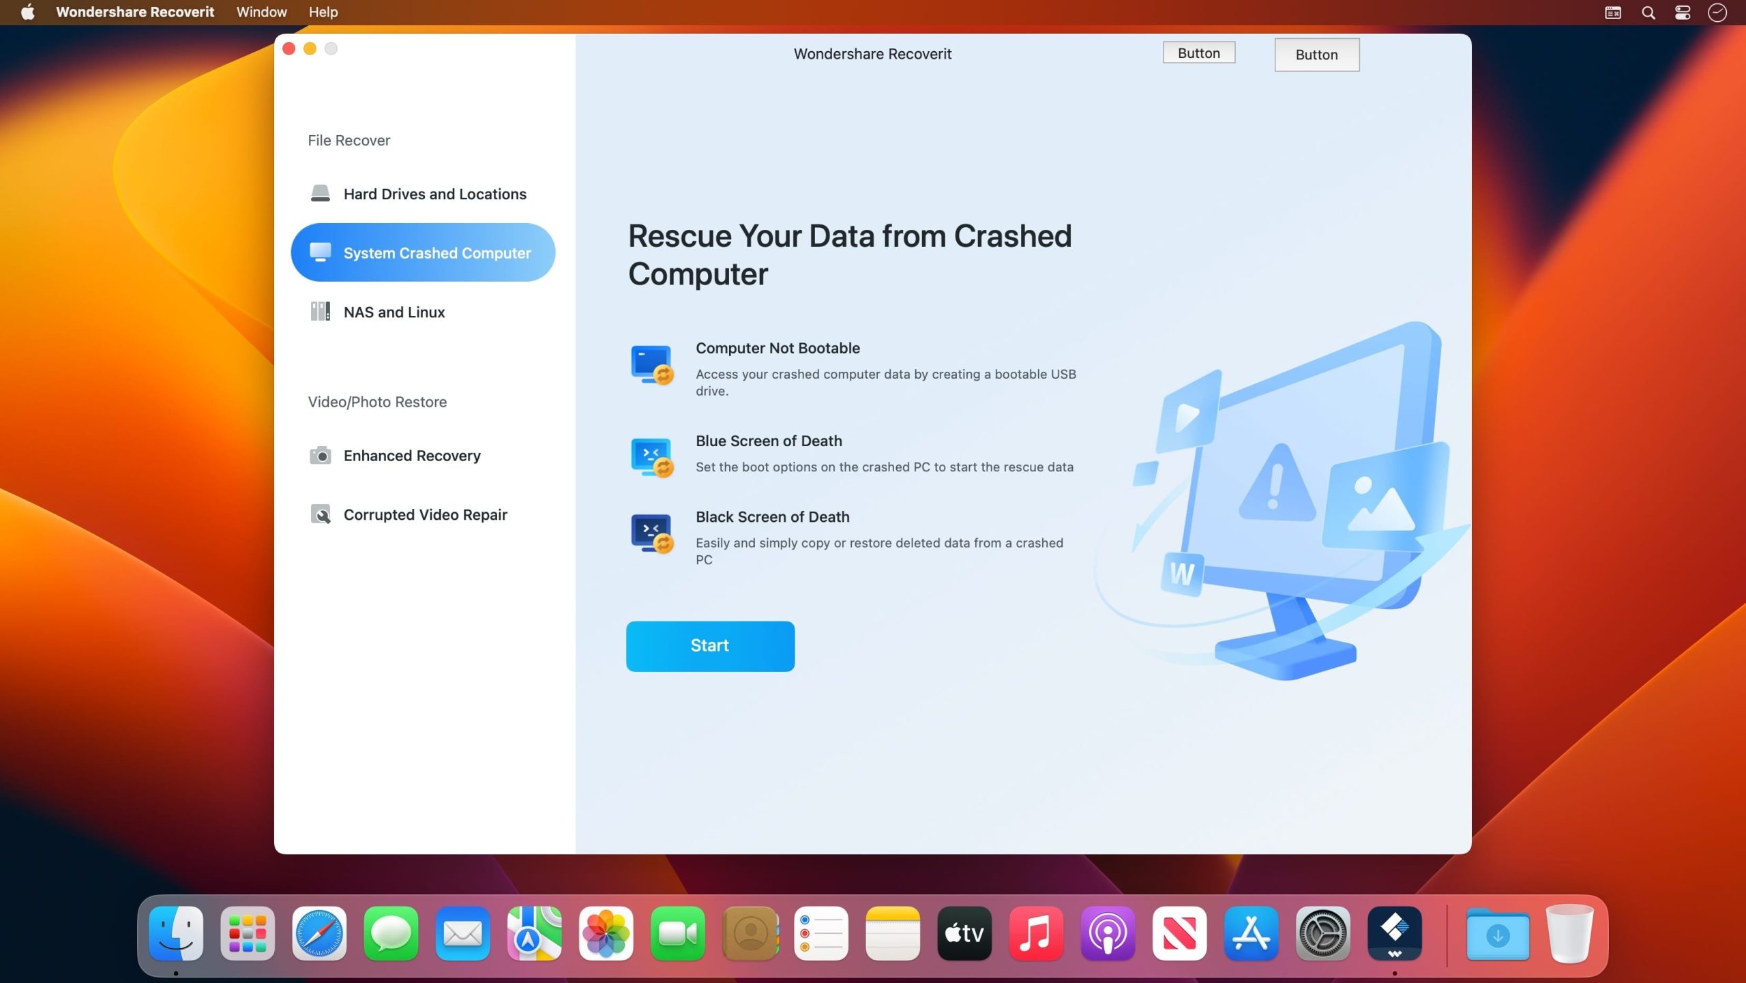Click the Blue Screen of Death terminal icon
The image size is (1746, 983).
coord(651,456)
